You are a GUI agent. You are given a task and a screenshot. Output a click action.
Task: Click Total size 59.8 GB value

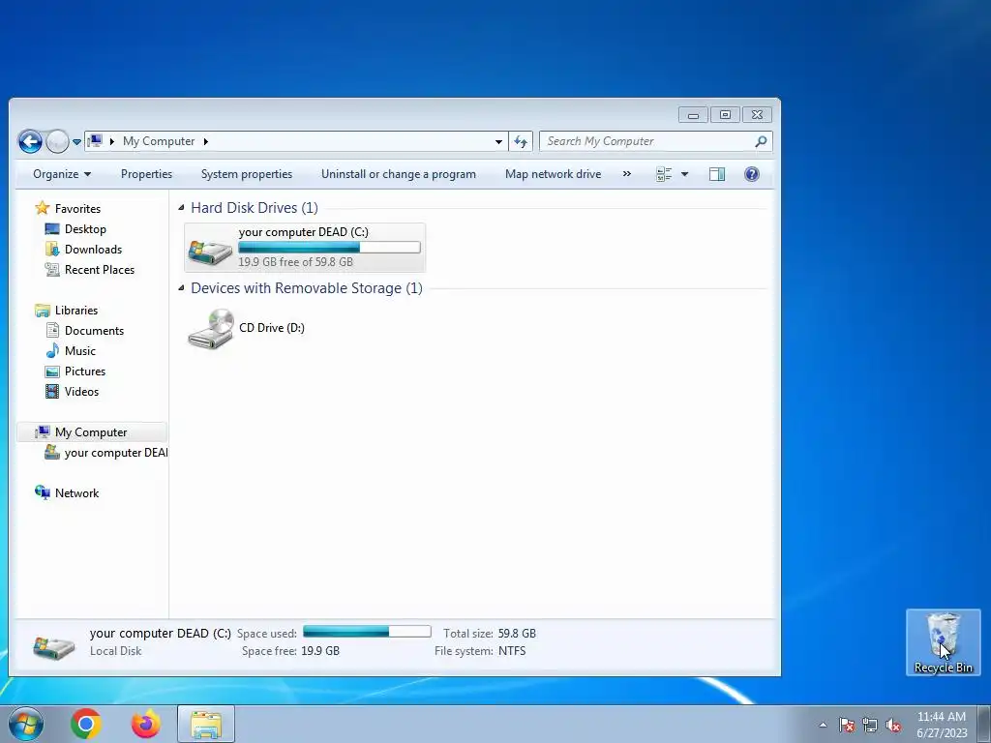(x=517, y=633)
